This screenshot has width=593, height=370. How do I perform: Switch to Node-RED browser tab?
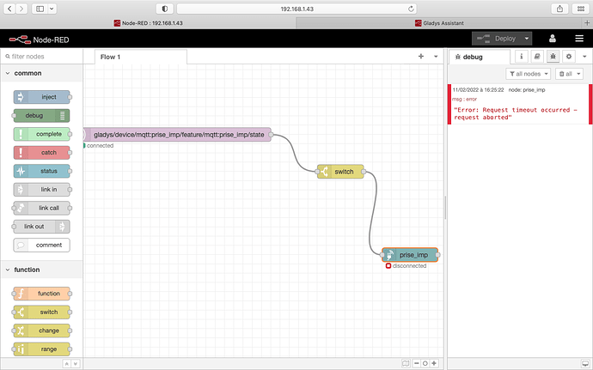[148, 23]
